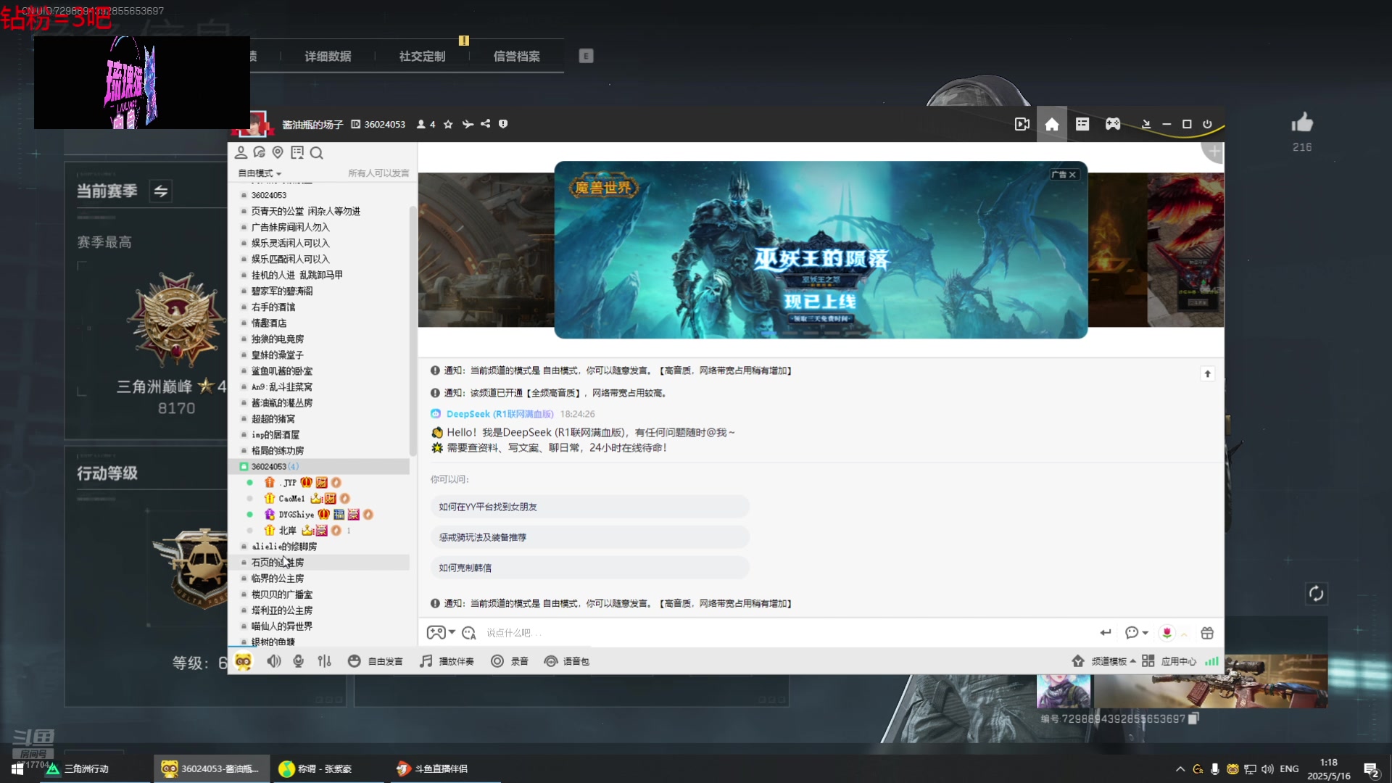Open sub-channel 情趣酒店
1392x783 pixels.
tap(269, 323)
